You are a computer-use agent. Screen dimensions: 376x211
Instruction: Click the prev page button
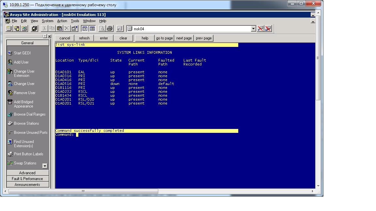tap(204, 38)
